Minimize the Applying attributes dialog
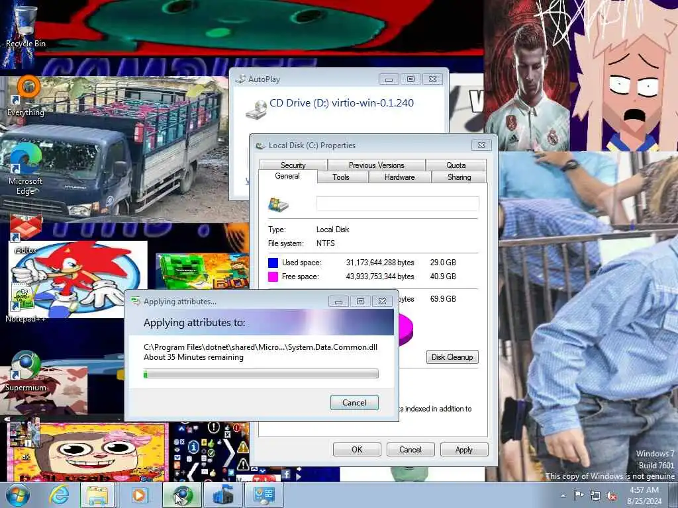The height and width of the screenshot is (508, 678). pyautogui.click(x=338, y=302)
